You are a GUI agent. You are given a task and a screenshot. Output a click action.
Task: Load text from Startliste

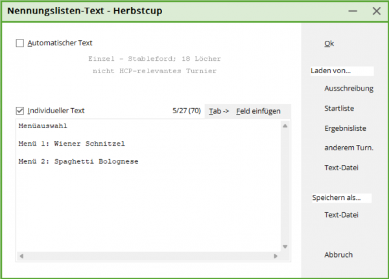pos(339,108)
